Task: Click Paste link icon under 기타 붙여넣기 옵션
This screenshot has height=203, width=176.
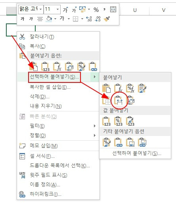Action: [x=119, y=142]
